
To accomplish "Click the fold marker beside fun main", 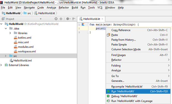I will coord(88,24).
